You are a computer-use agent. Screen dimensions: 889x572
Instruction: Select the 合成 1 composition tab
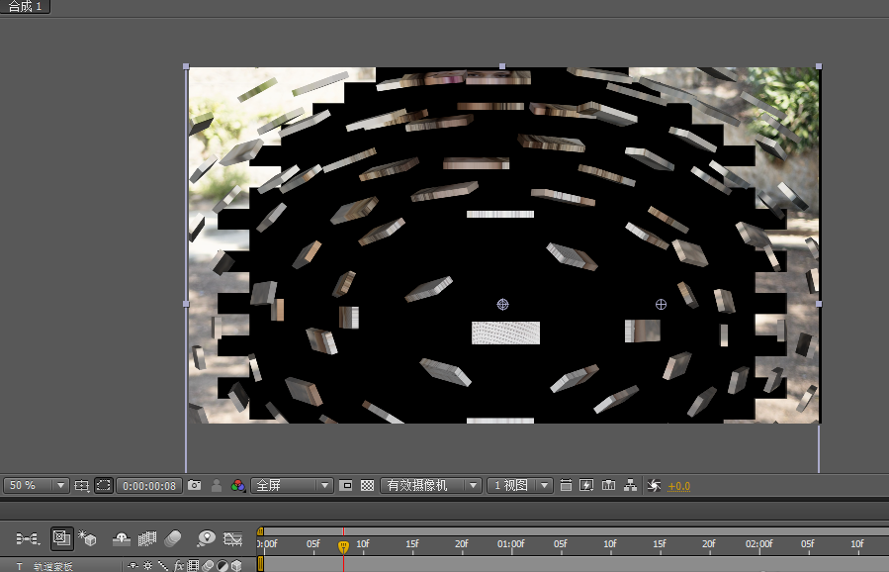pos(26,7)
